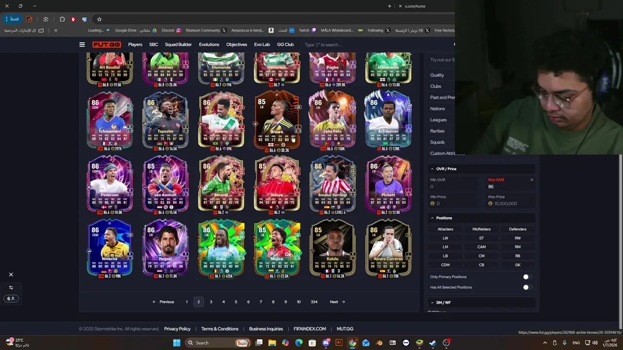Enable Has All Selected Positions switch

click(528, 287)
